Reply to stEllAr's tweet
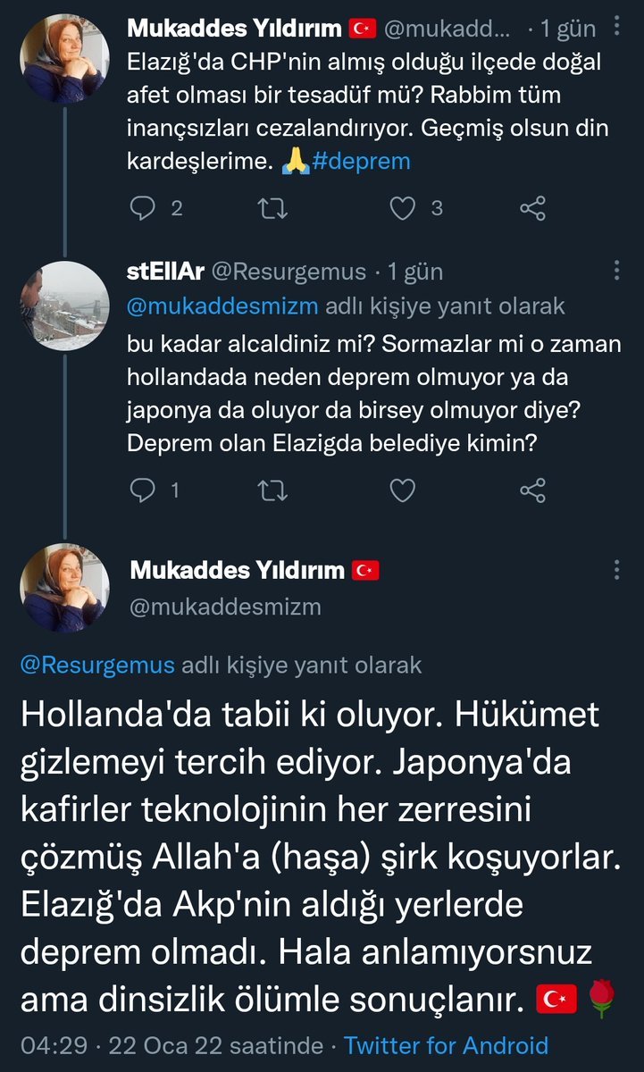 [x=144, y=490]
